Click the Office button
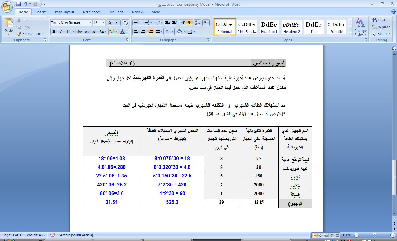This screenshot has width=397, height=241. [7, 7]
